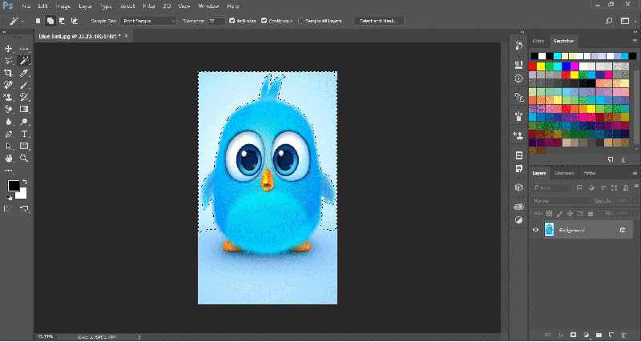Open the layer filter Kind dropdown

[551, 188]
